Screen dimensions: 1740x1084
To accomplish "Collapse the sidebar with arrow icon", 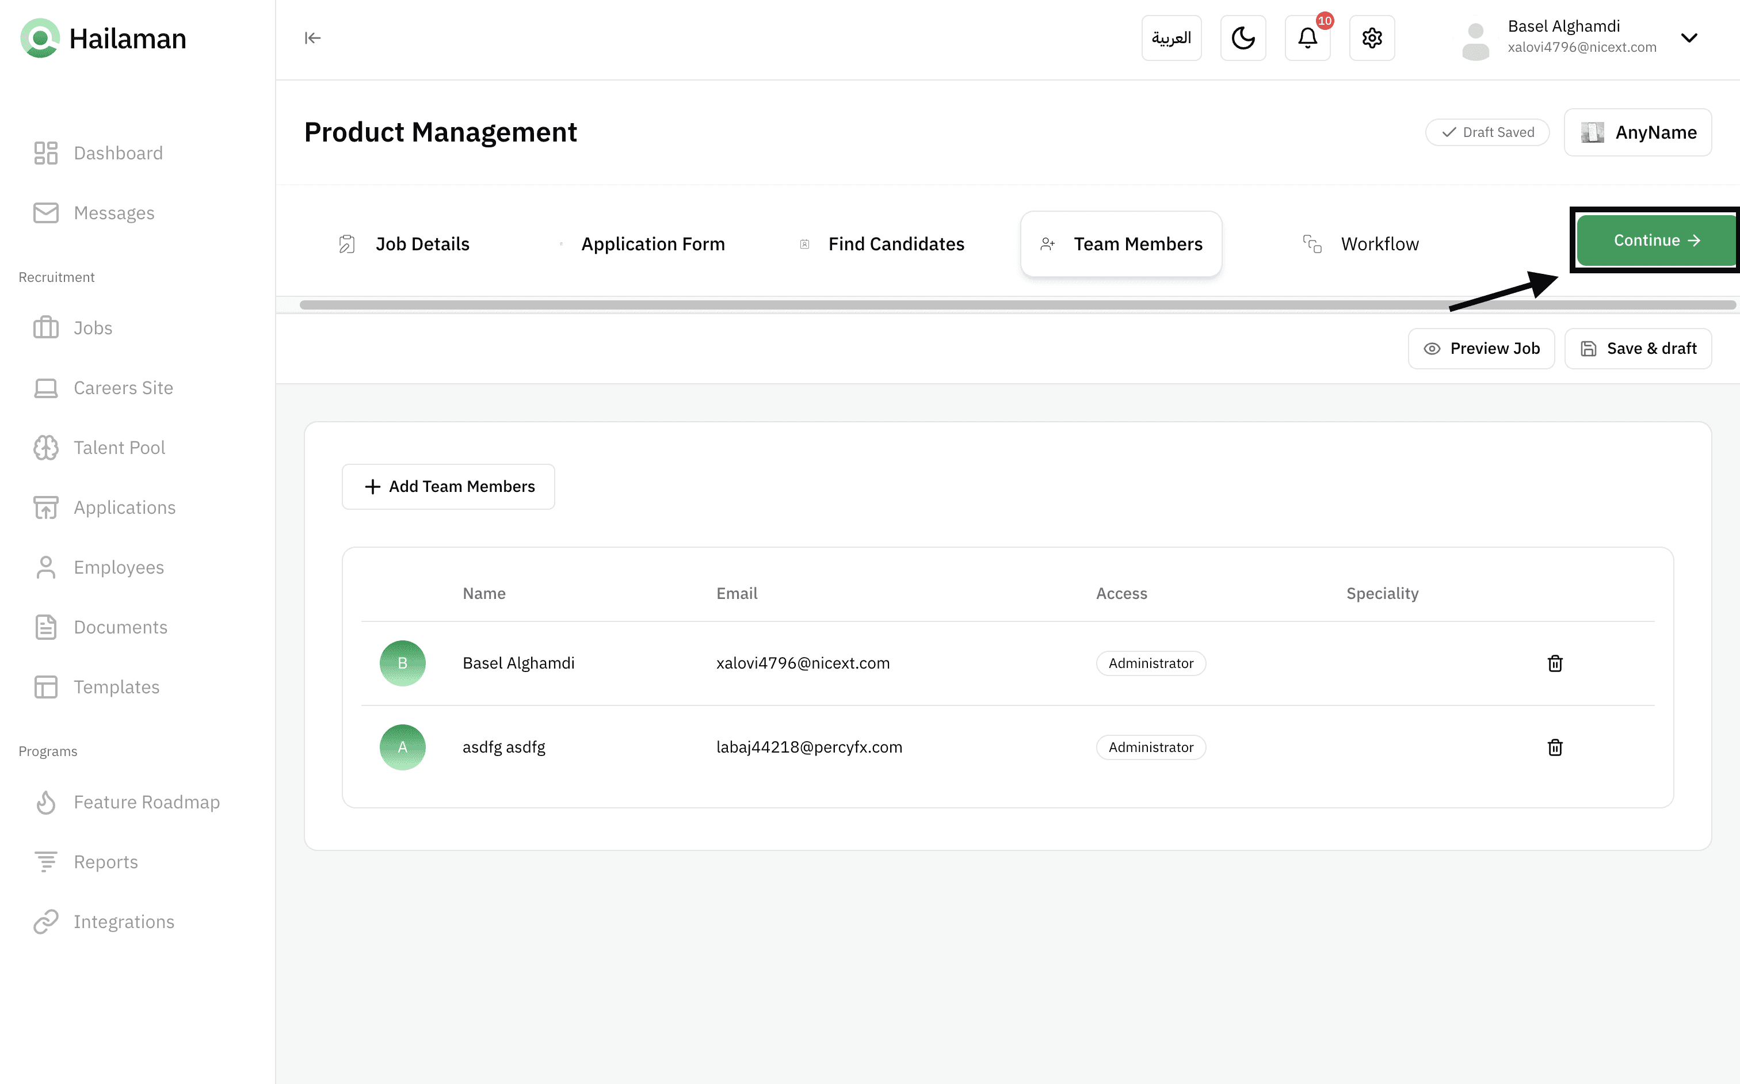I will [x=312, y=38].
